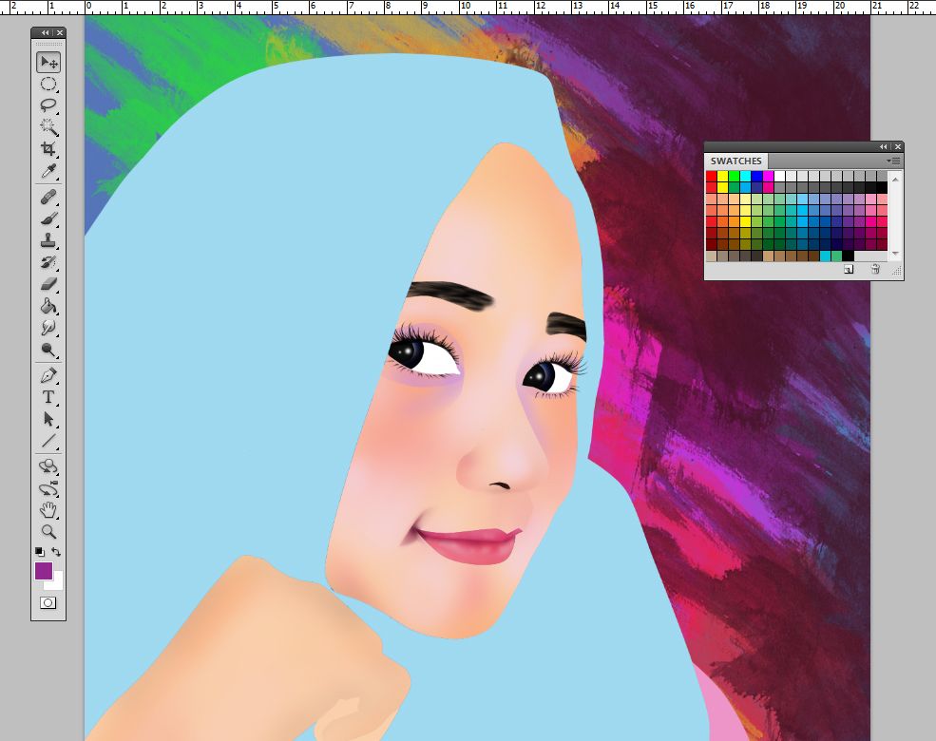Select the Eyedropper tool
The height and width of the screenshot is (741, 936).
48,171
